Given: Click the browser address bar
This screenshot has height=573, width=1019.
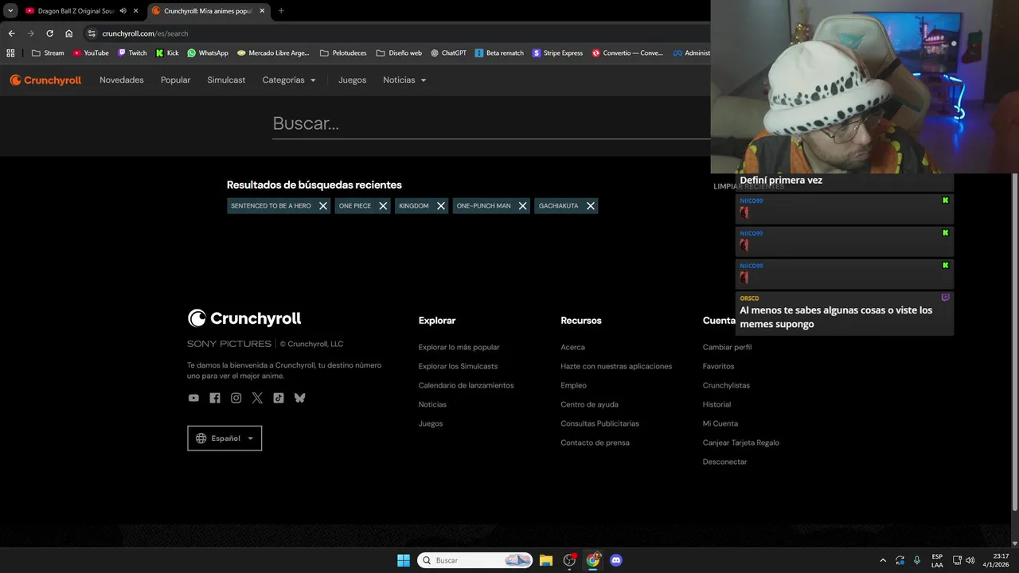Looking at the screenshot, I should point(398,33).
